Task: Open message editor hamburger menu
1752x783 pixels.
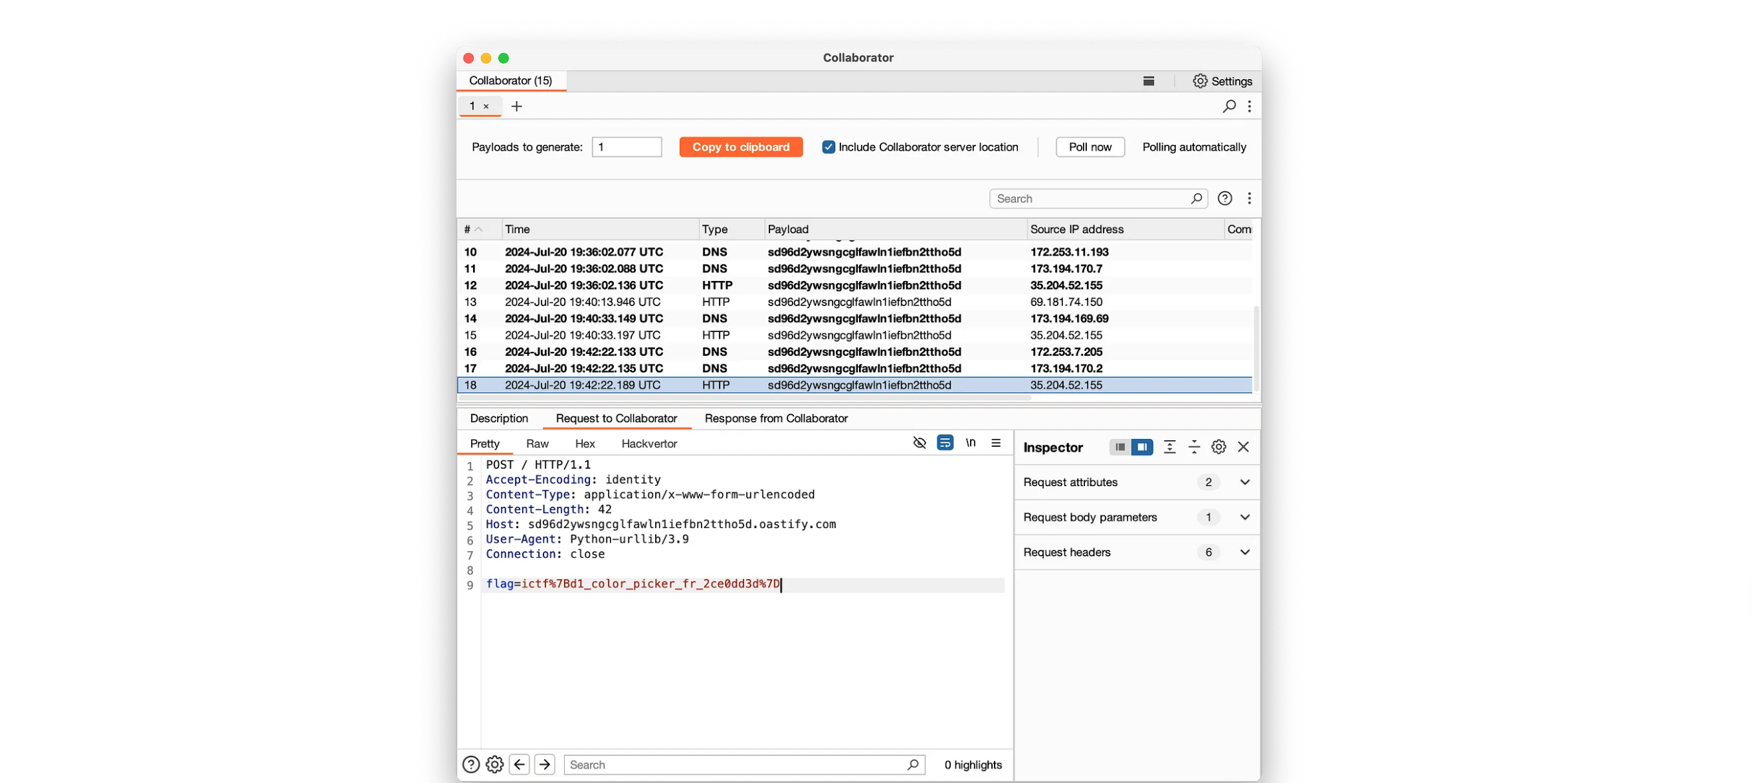Action: [995, 442]
